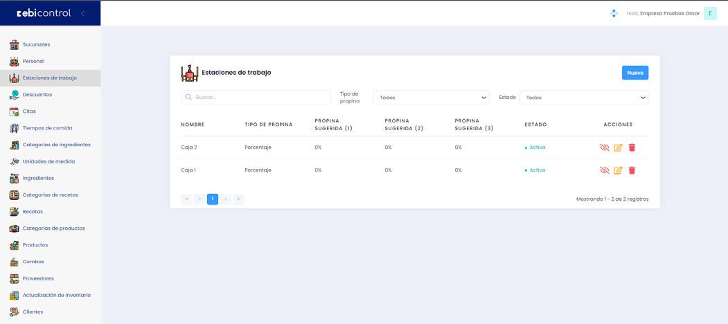Jump to the last page arrow

[239, 199]
